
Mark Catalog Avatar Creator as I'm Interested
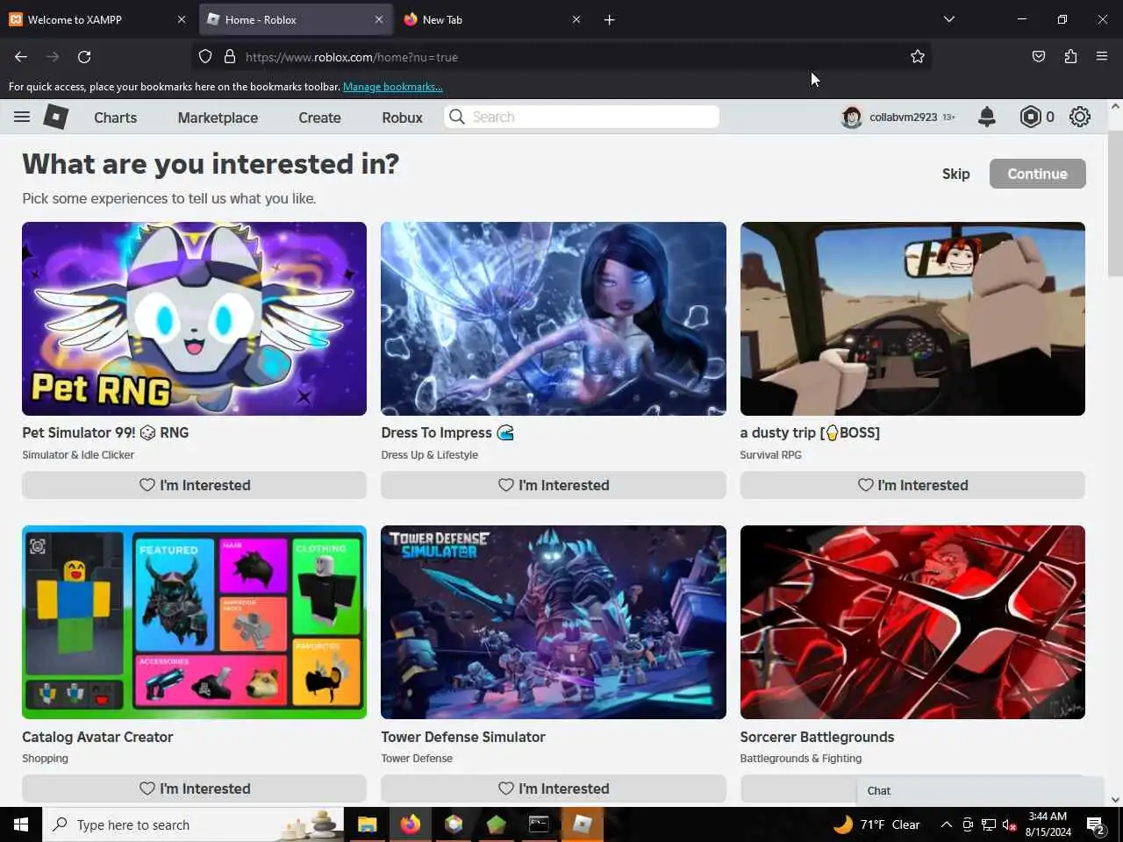[194, 788]
